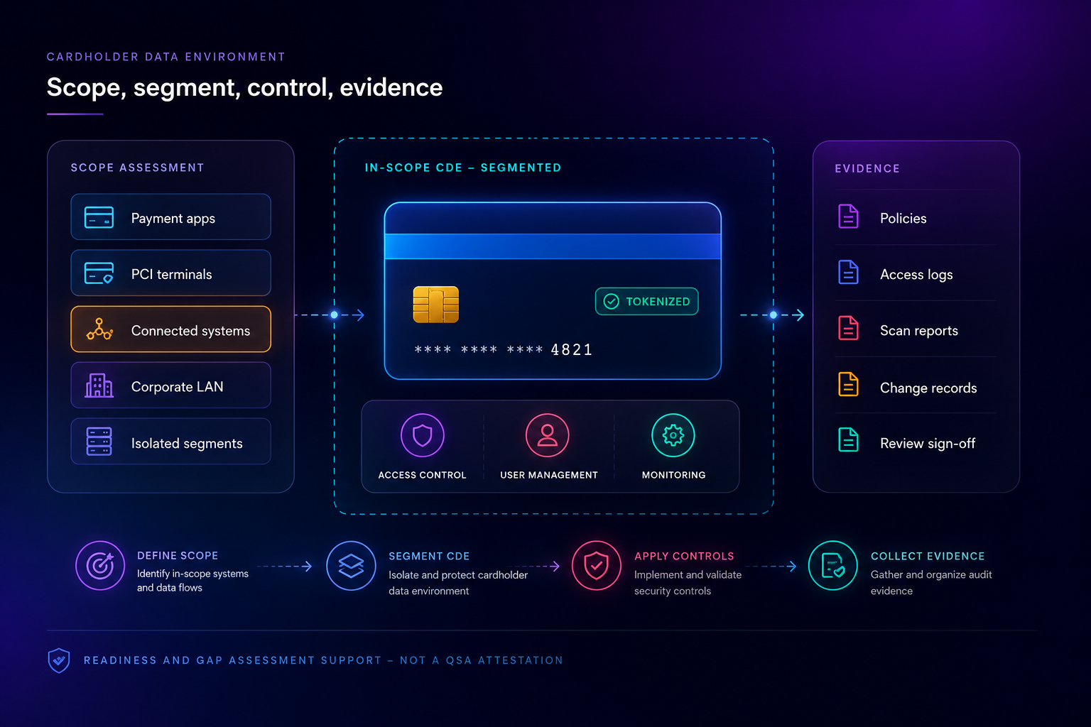The width and height of the screenshot is (1091, 727).
Task: Click the 'DEFINE SCOPE' step title
Action: click(178, 556)
